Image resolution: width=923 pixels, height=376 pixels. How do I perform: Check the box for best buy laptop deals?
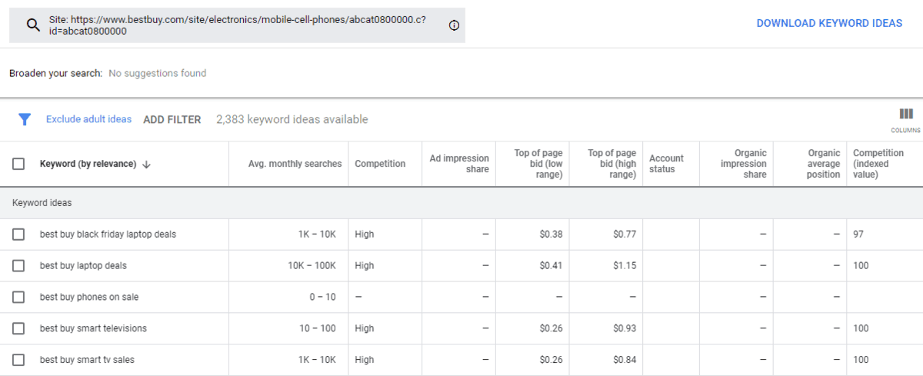pyautogui.click(x=18, y=265)
